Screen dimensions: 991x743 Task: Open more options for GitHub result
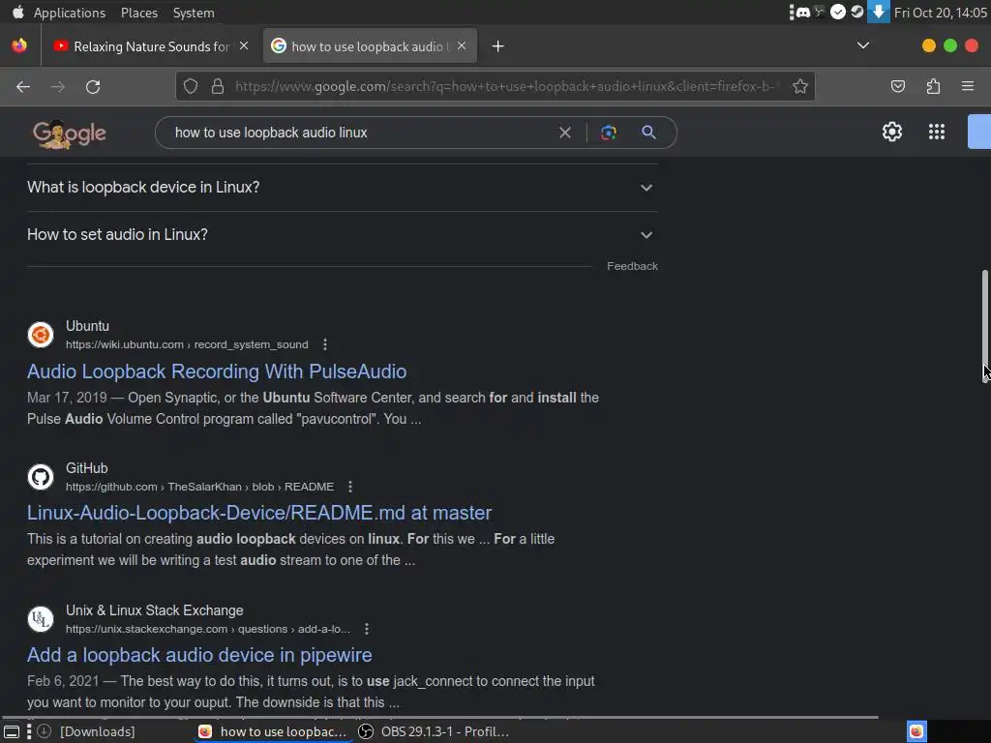(x=350, y=487)
